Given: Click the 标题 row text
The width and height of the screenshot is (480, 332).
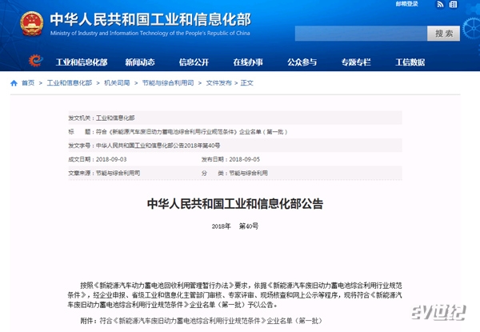Looking at the screenshot, I should [x=178, y=132].
